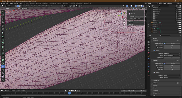This screenshot has height=98, width=182.
Task: Click the viewport Max Samples 256 field
Action: point(172,46)
